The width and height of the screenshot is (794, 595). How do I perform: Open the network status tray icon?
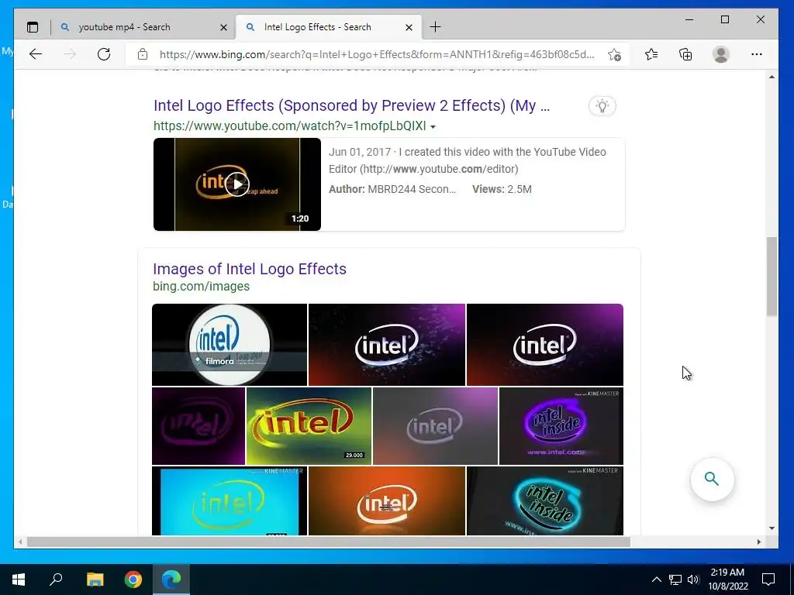[675, 580]
